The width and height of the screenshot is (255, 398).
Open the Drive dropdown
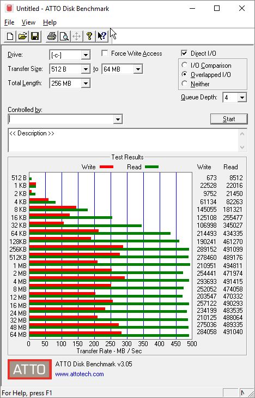pyautogui.click(x=86, y=55)
